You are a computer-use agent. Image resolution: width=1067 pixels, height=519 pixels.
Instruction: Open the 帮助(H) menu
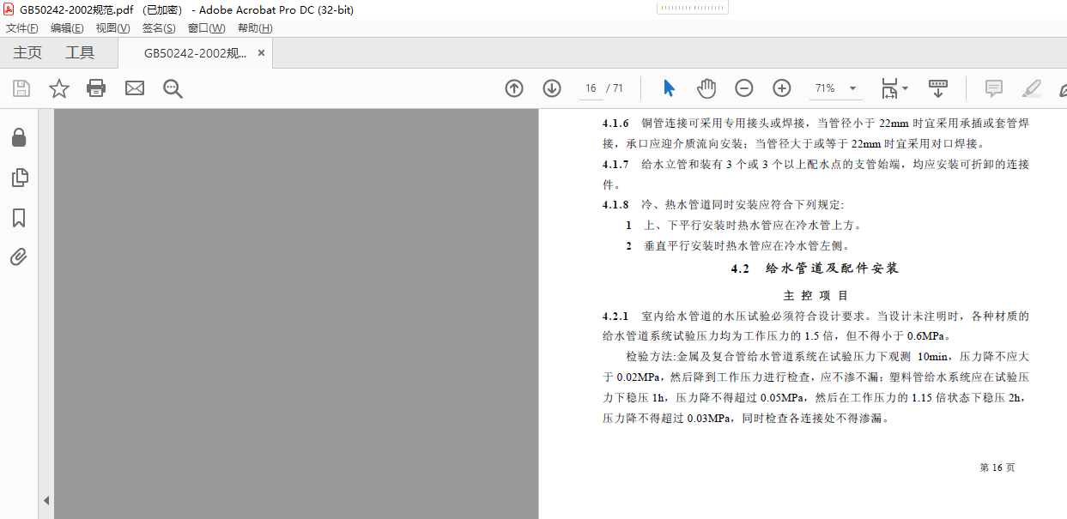tap(255, 28)
